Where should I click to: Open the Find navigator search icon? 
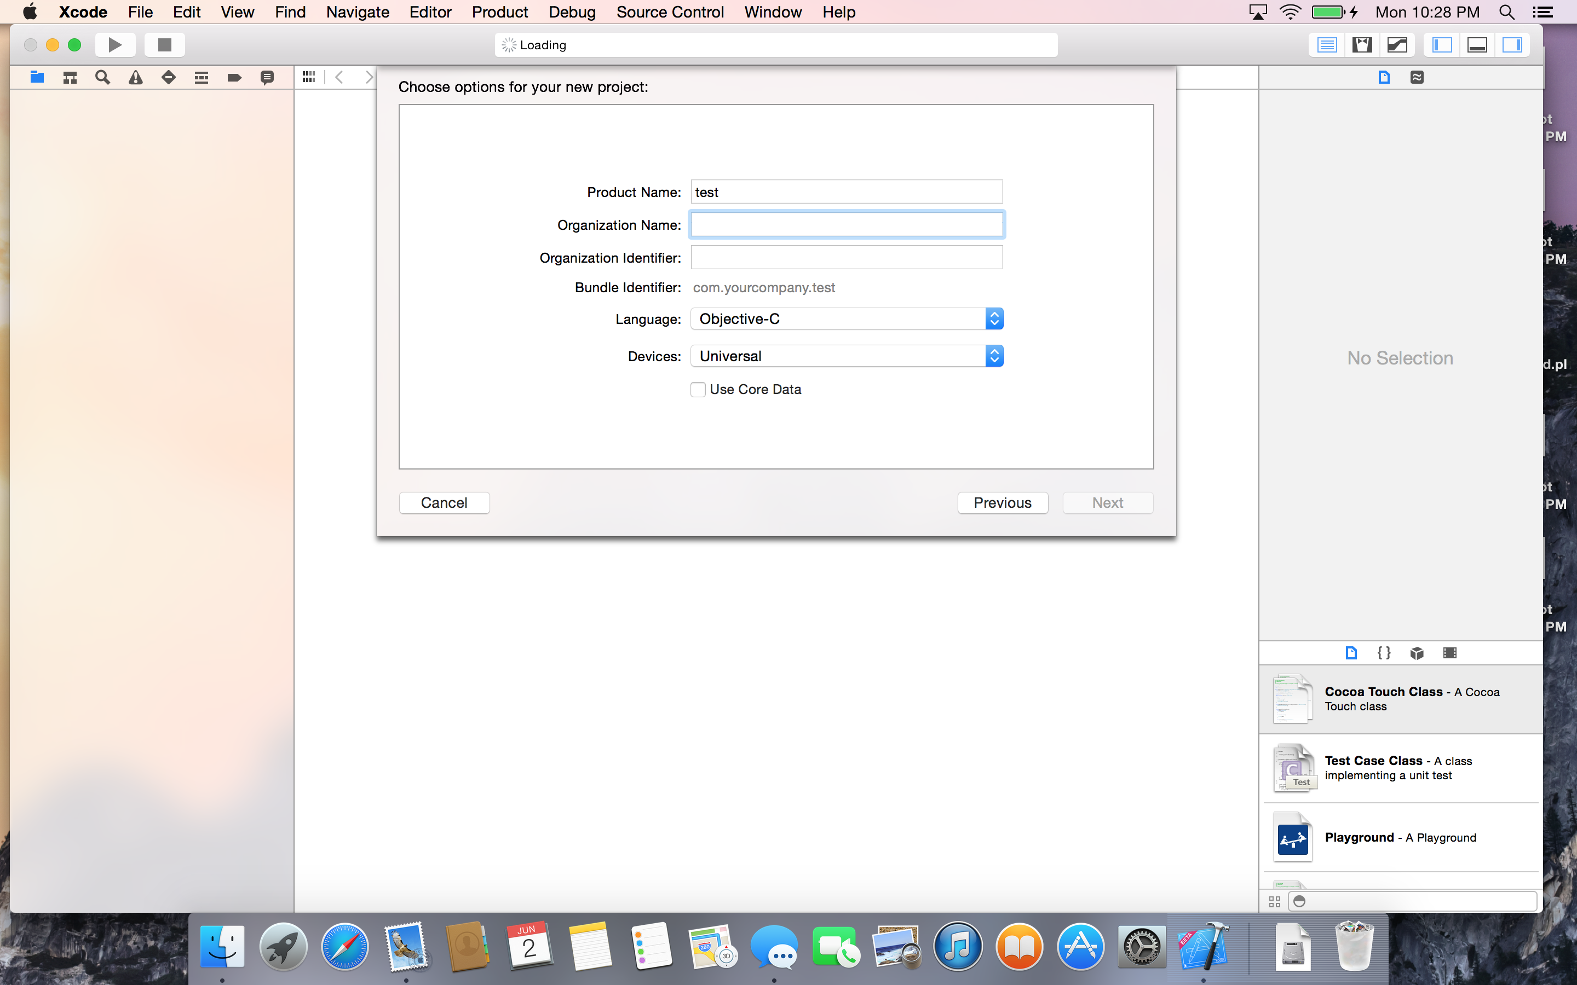(x=102, y=78)
